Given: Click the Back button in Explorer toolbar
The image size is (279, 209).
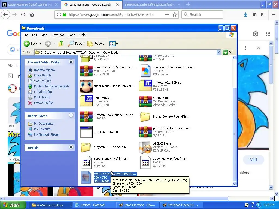Looking at the screenshot, I should (31, 44).
